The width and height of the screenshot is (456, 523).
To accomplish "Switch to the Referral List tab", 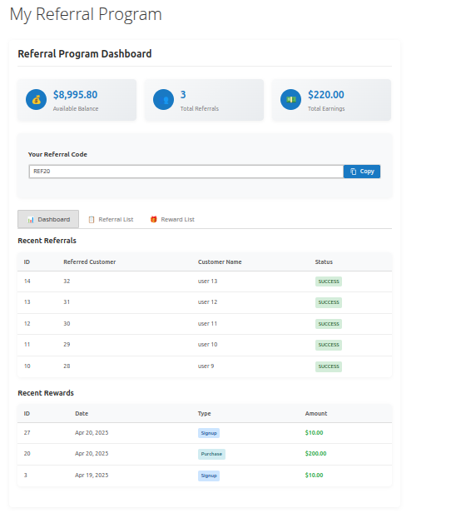I will tap(111, 220).
